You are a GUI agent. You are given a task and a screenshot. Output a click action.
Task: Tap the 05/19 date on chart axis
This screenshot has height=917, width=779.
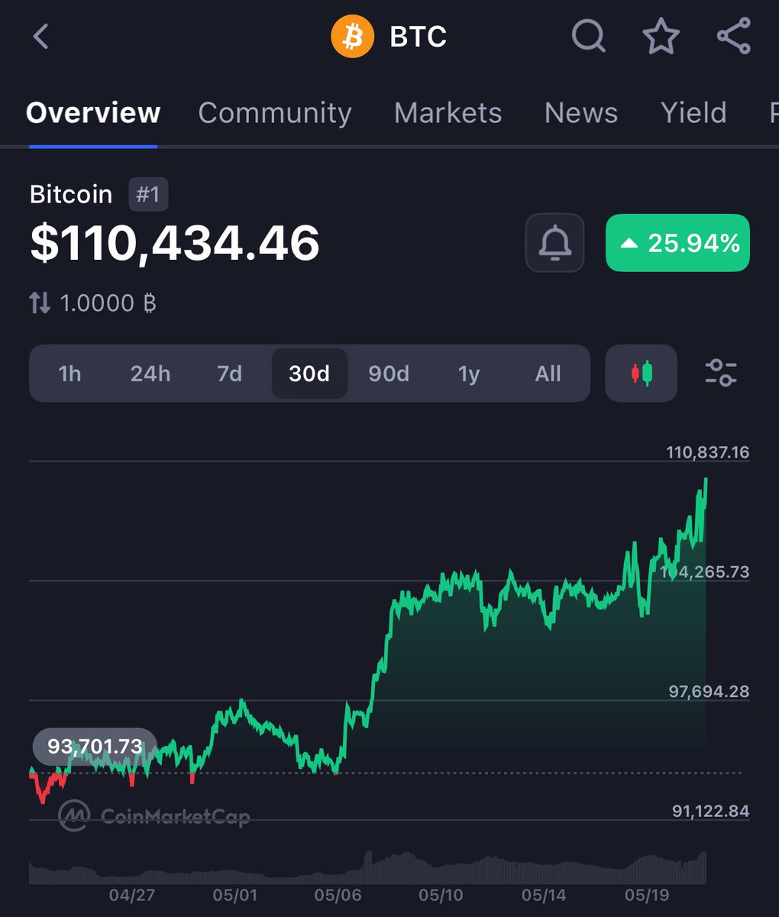tap(647, 895)
